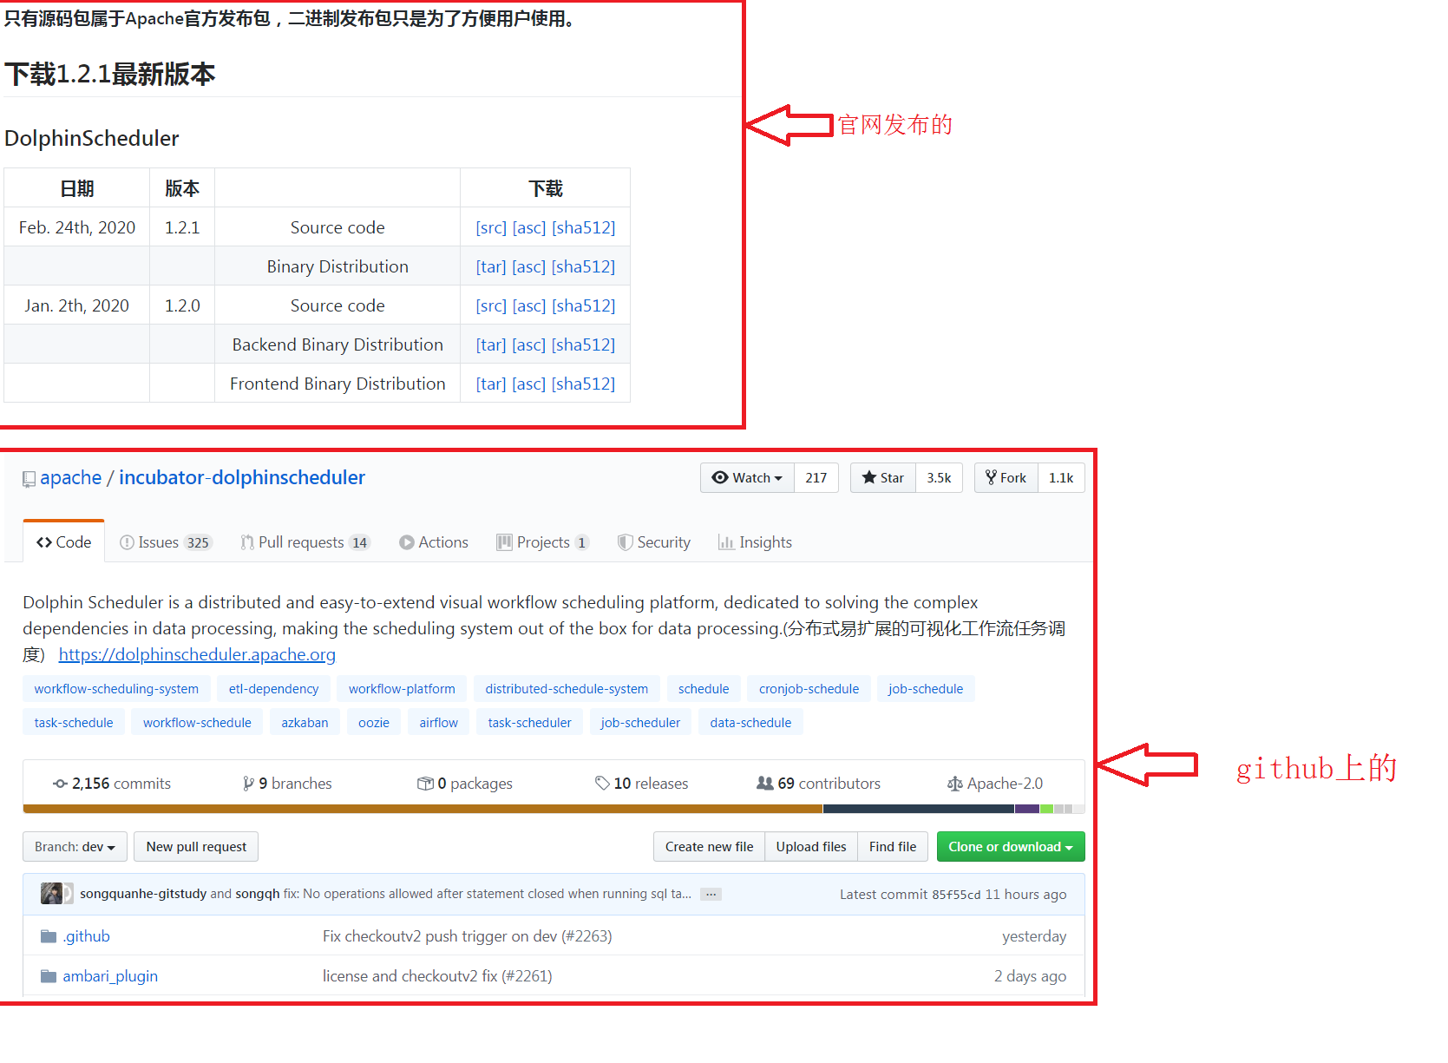
Task: Open the 2,156 commits link
Action: (112, 784)
